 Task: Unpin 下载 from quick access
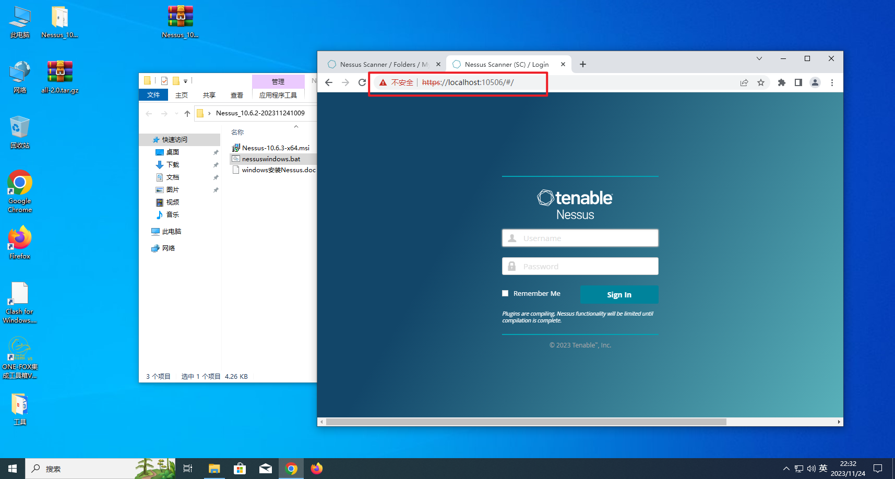(x=216, y=164)
